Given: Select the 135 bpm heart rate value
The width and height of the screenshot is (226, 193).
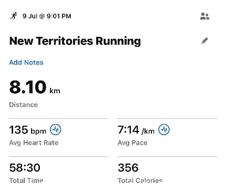Looking at the screenshot, I should tap(28, 130).
